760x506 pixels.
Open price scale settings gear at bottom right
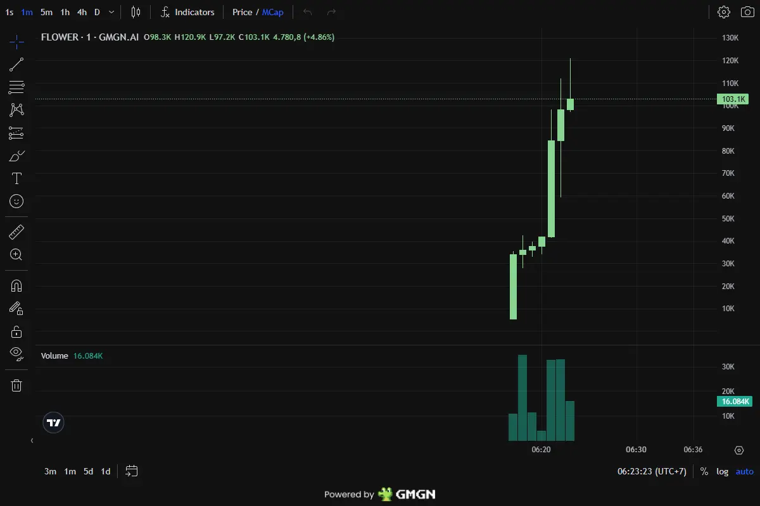[739, 450]
